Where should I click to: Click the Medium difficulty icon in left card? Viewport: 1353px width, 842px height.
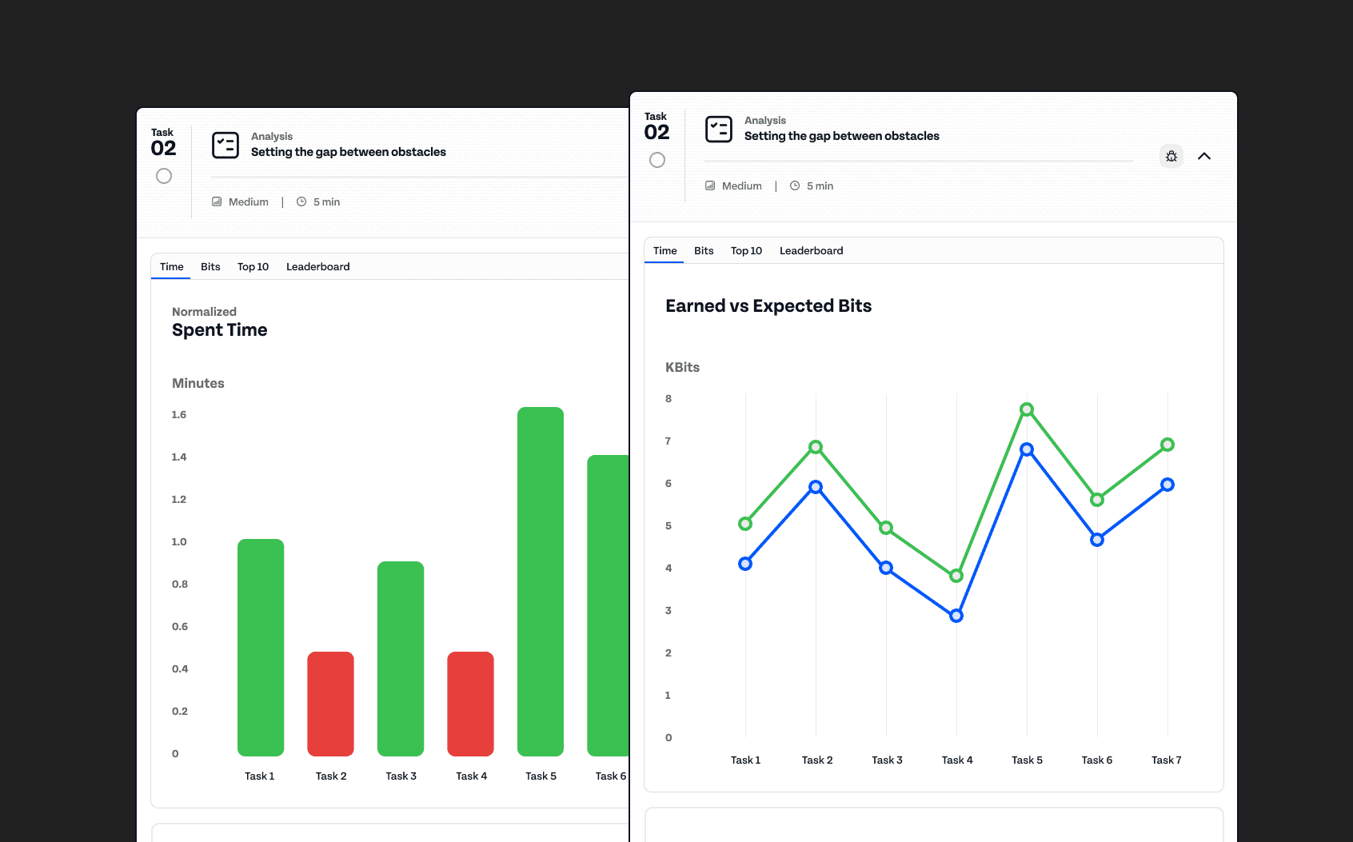coord(217,202)
